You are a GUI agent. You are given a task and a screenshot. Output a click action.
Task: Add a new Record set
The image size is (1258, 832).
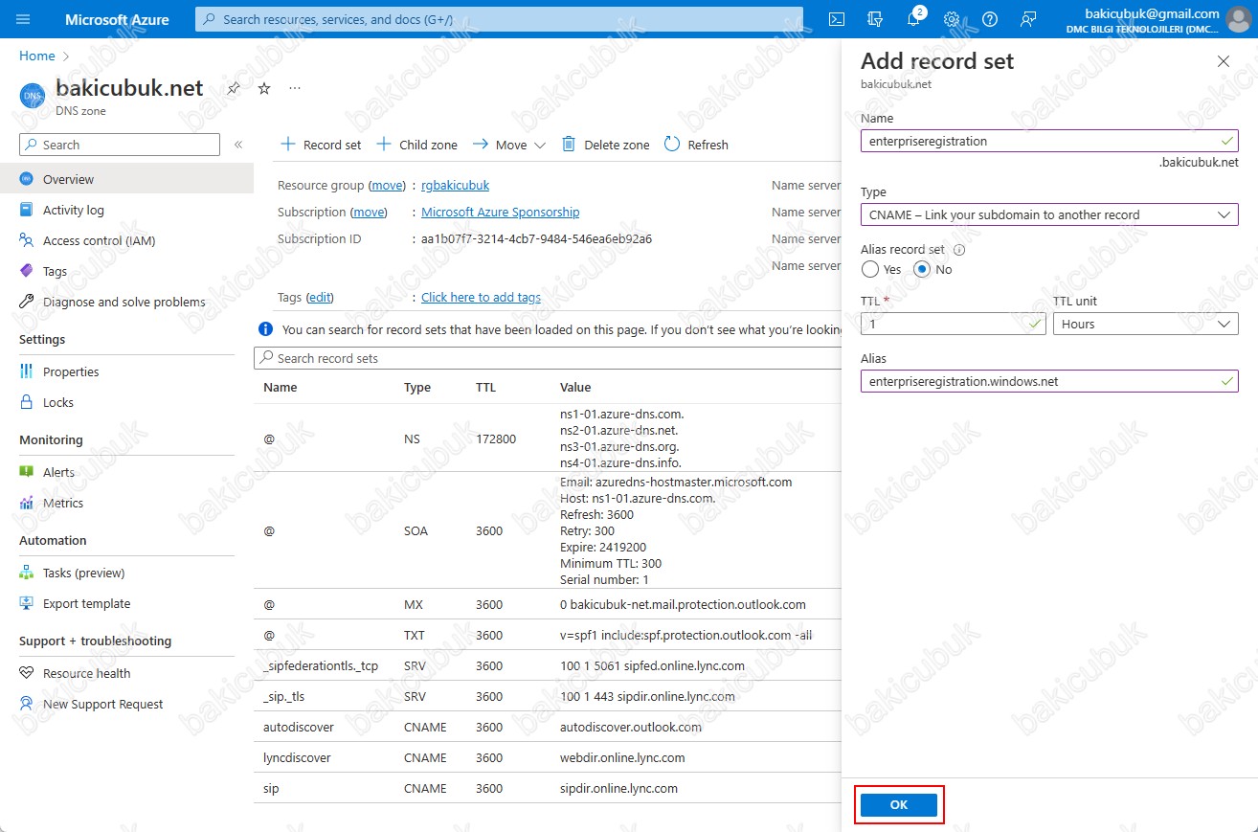(321, 145)
